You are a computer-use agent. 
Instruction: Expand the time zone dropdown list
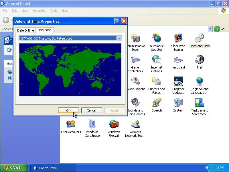point(119,38)
